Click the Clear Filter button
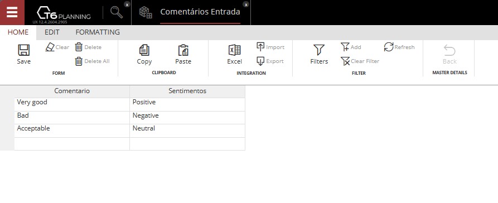The height and width of the screenshot is (203, 498). (360, 61)
